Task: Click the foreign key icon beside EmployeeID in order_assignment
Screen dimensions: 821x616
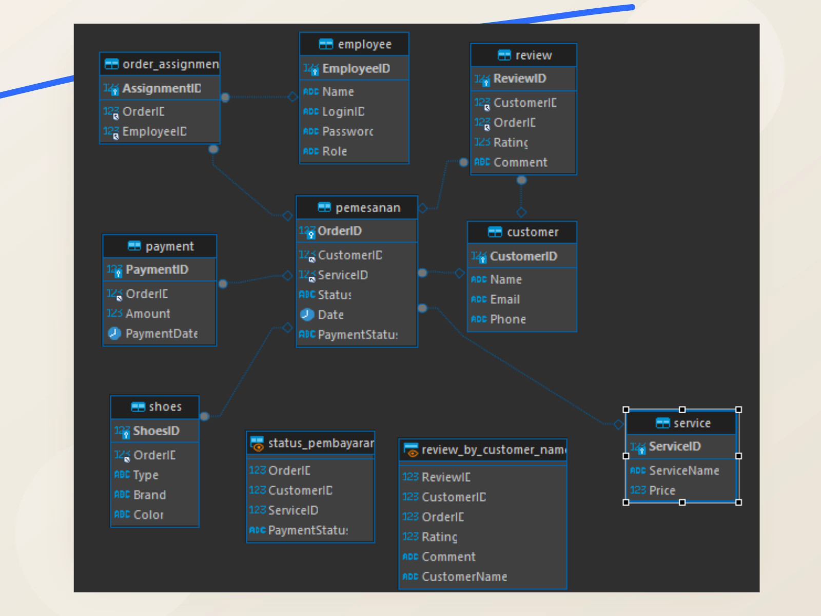Action: (111, 132)
